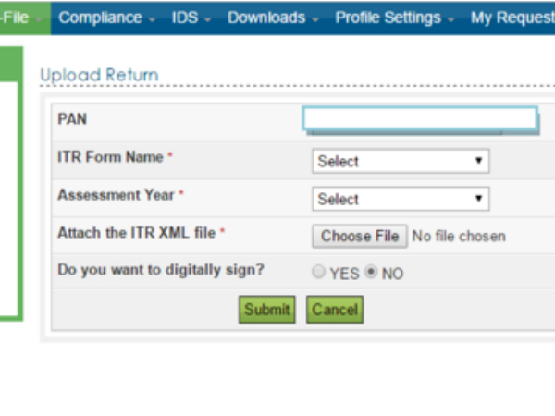Open the Compliance menu

(100, 18)
